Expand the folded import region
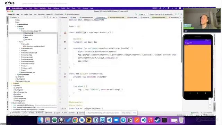This screenshot has width=222, height=125. [x=79, y=26]
